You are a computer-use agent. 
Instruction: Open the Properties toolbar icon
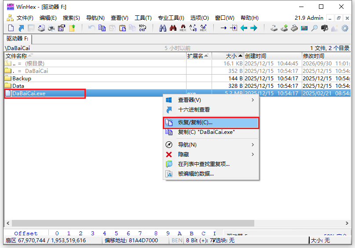click(x=61, y=28)
